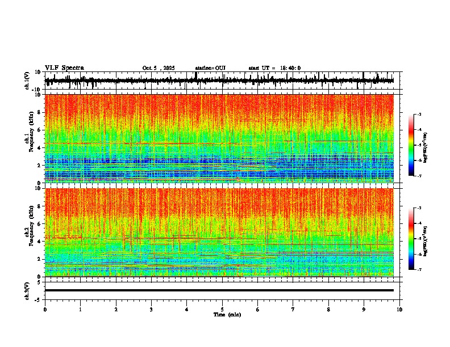This screenshot has width=450, height=347.
Task: Click the '-7' label on the ch.2 color bar
Action: (419, 269)
